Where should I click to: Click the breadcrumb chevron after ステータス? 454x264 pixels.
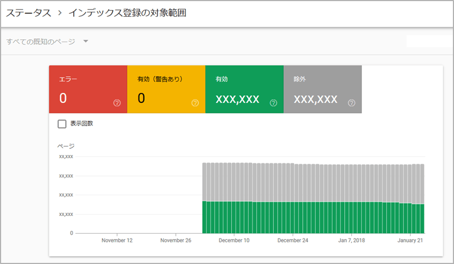59,13
